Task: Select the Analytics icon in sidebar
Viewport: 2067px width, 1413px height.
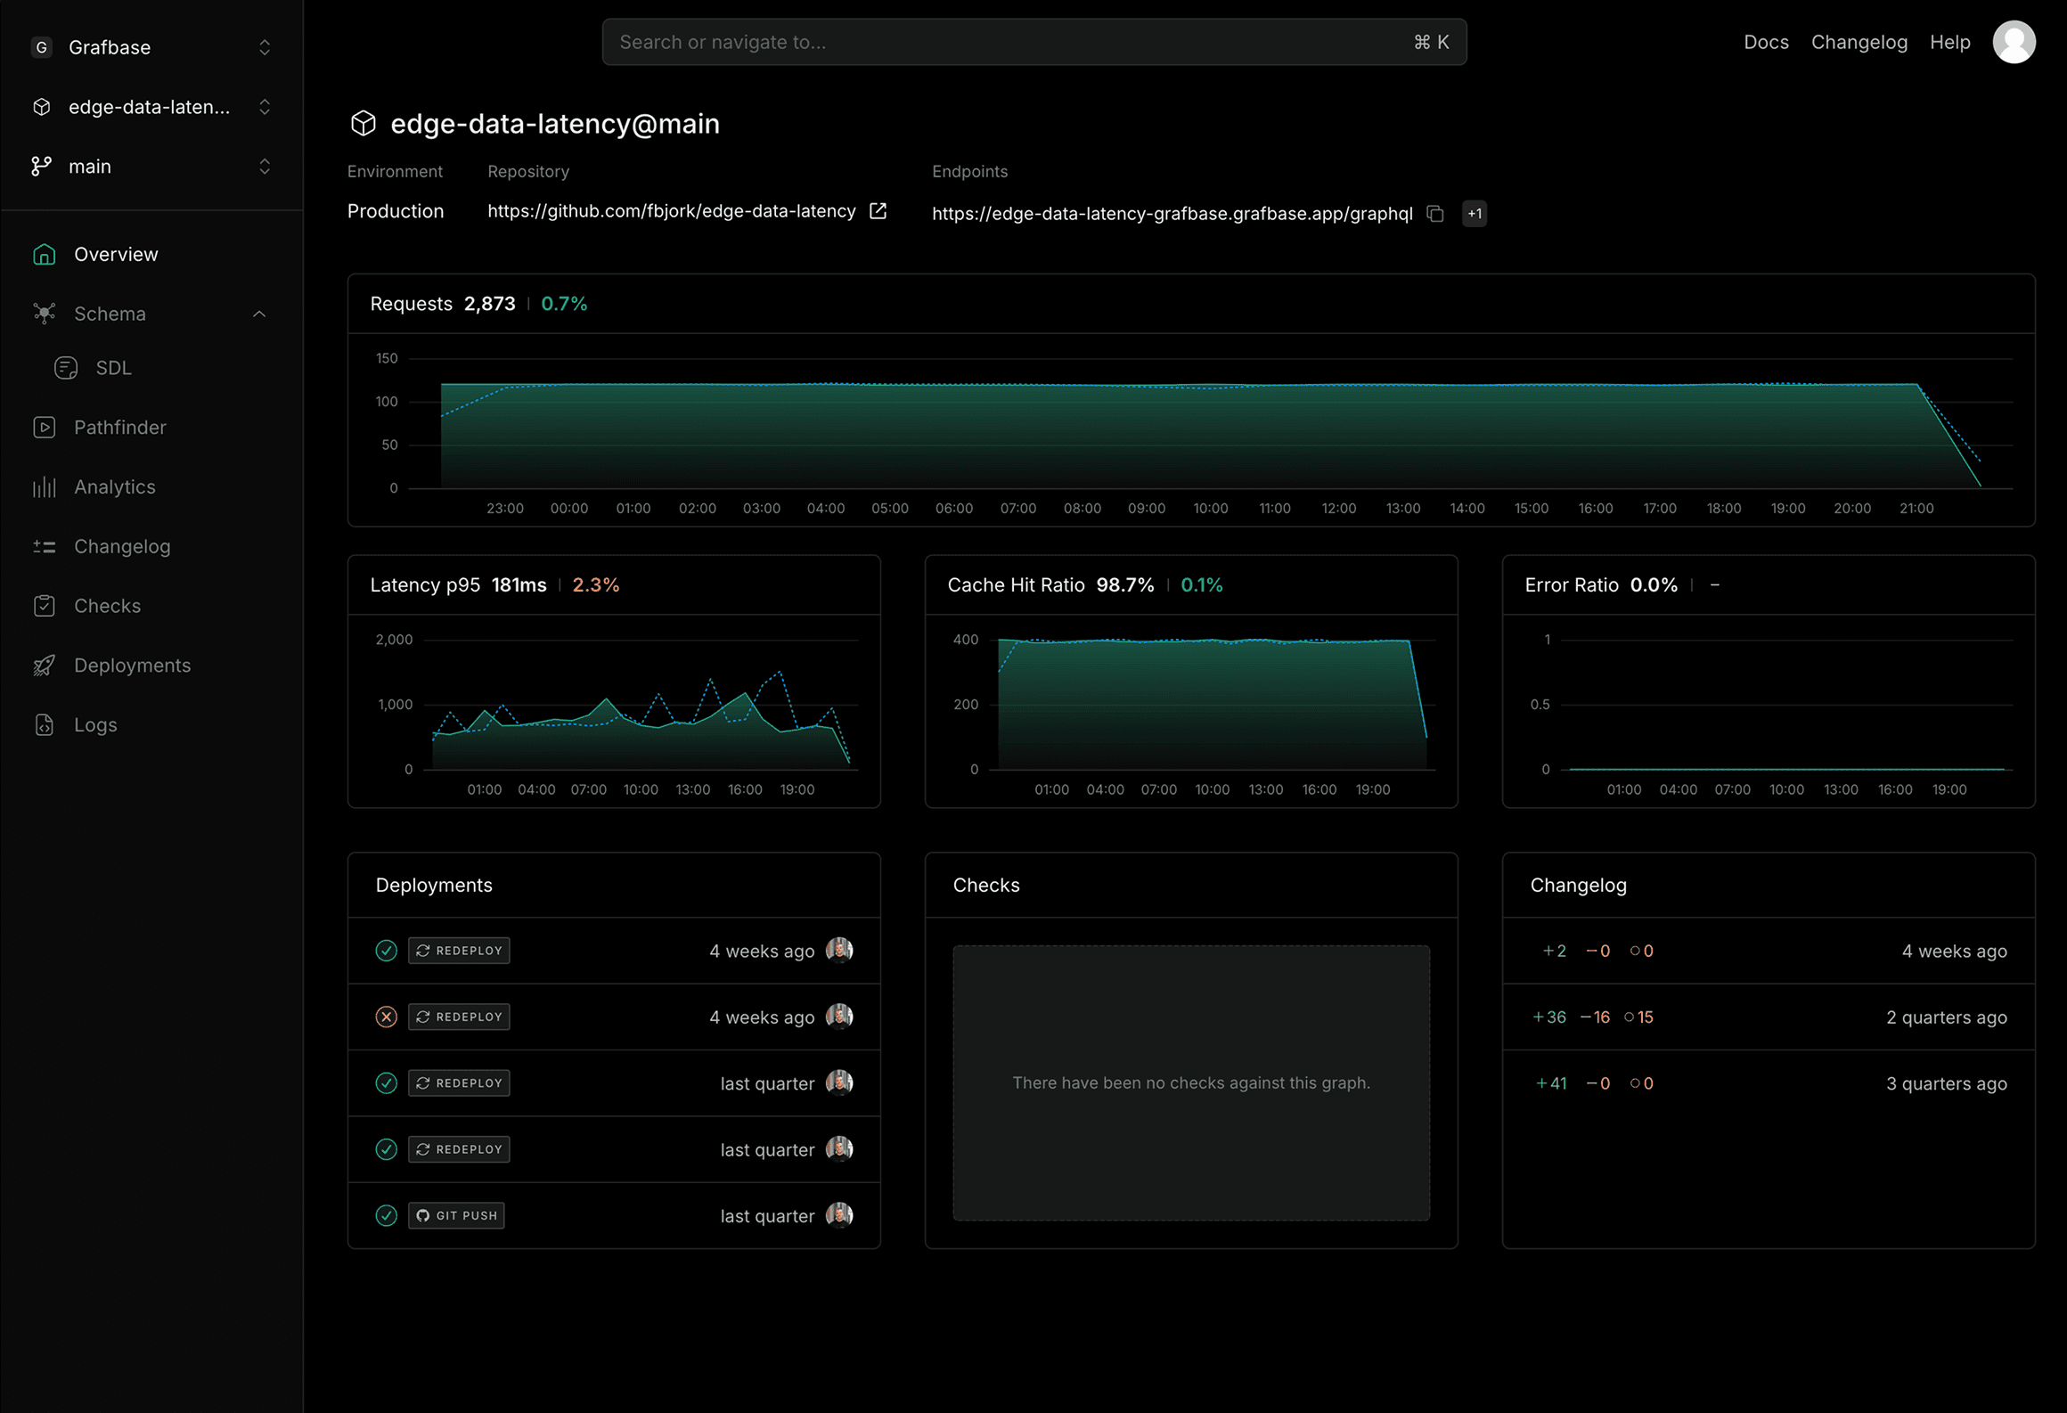Action: point(45,486)
